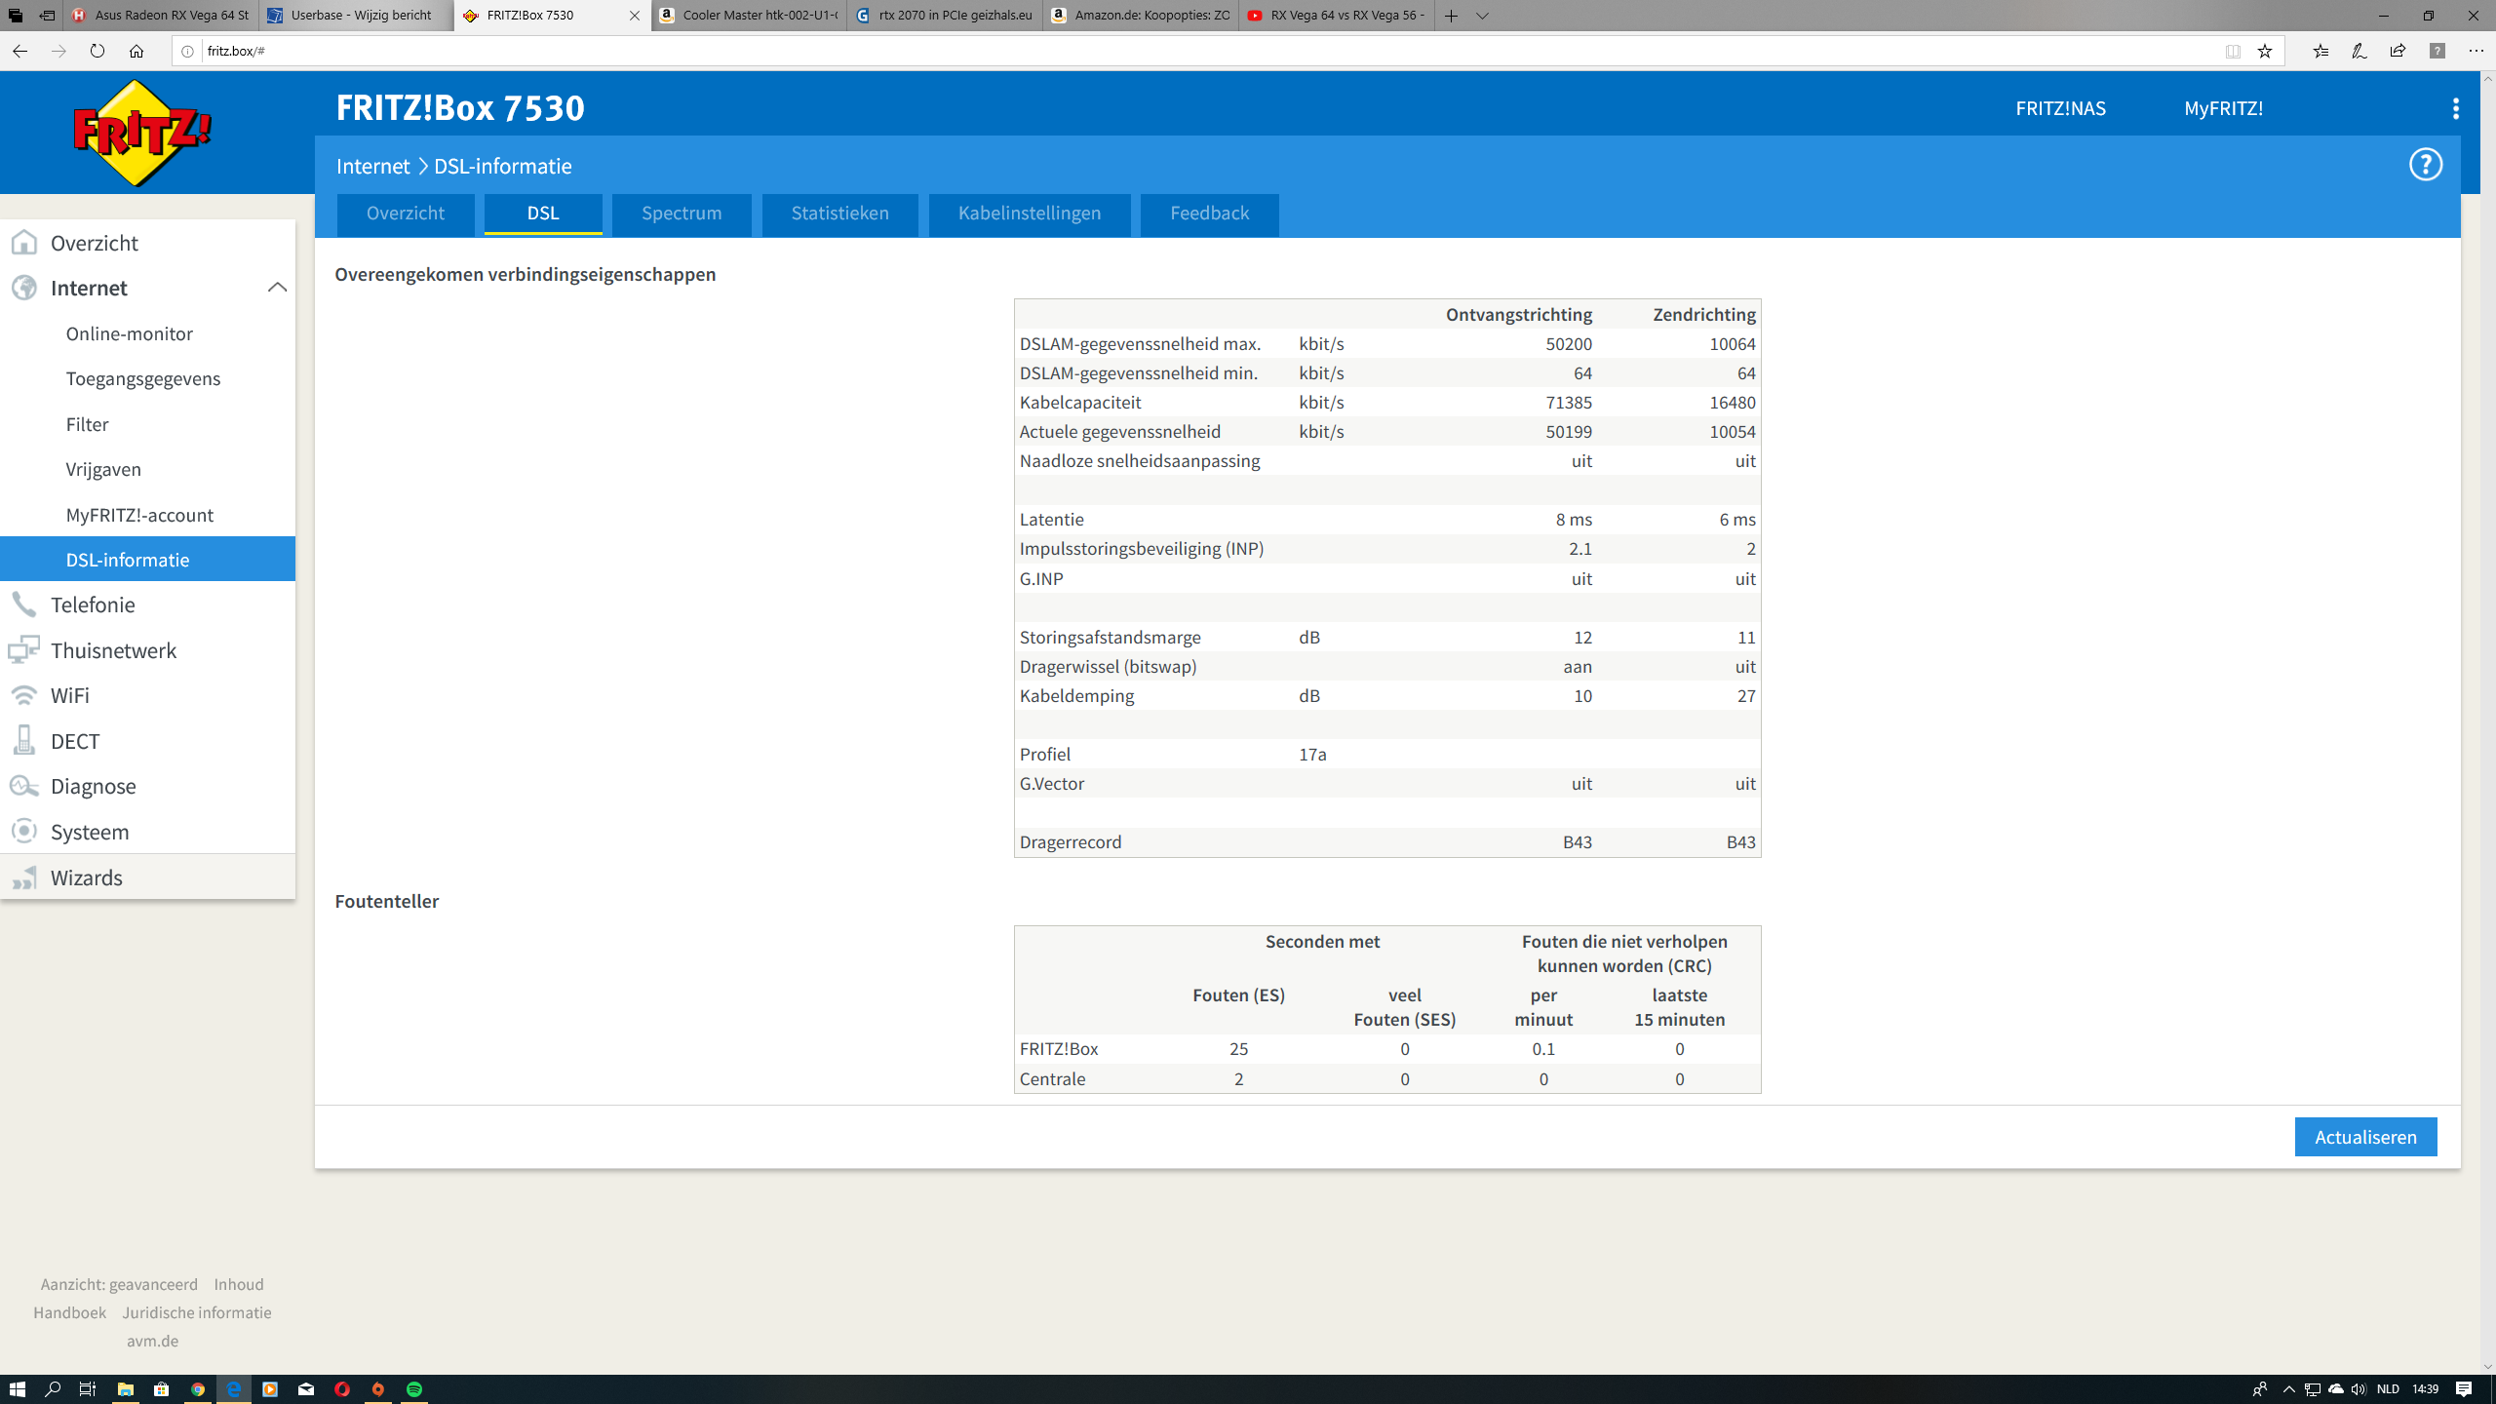The height and width of the screenshot is (1404, 2496).
Task: Open the help question mark icon
Action: [x=2425, y=165]
